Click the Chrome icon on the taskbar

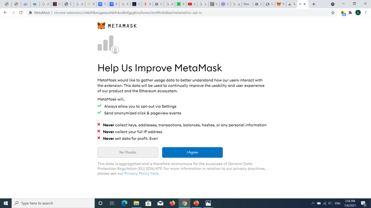184,203
